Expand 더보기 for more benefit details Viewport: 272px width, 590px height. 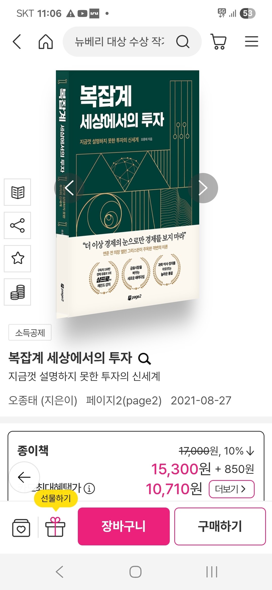[231, 489]
